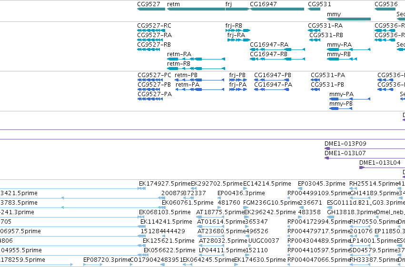Image resolution: width=405 pixels, height=267 pixels.
Task: Open transcript CG9527-RC
Action: [x=154, y=26]
